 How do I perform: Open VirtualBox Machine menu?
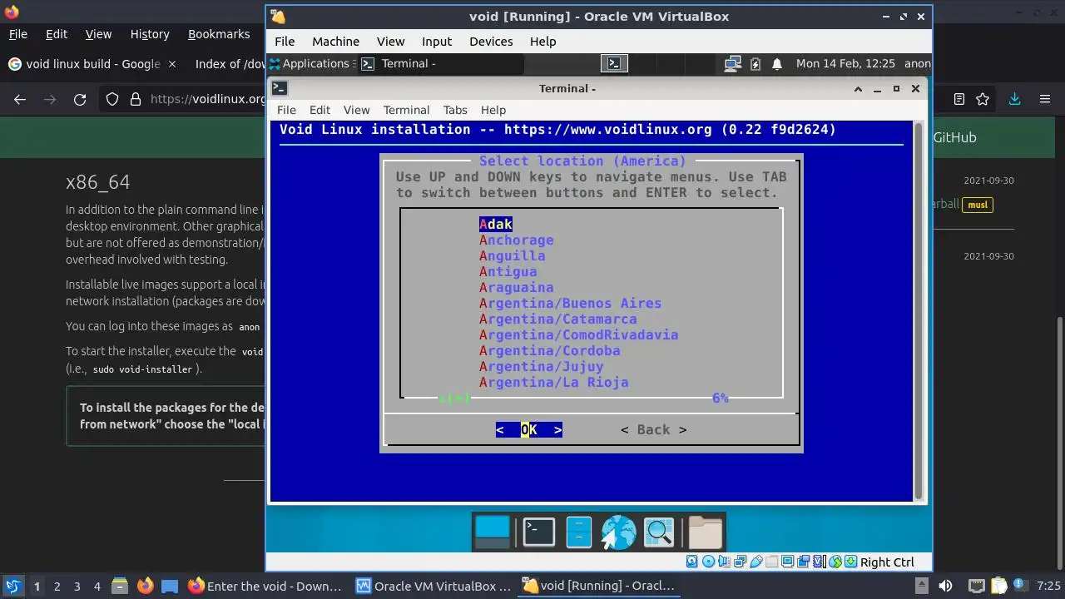(335, 41)
